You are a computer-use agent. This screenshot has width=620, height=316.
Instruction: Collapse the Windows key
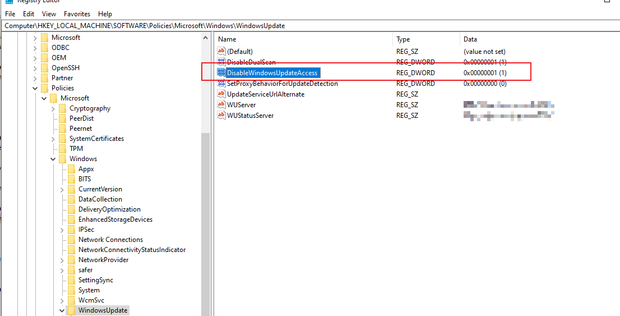(53, 159)
